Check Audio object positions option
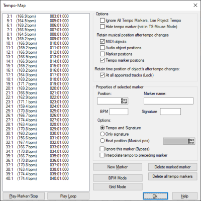201x201 pixels. coord(102,48)
